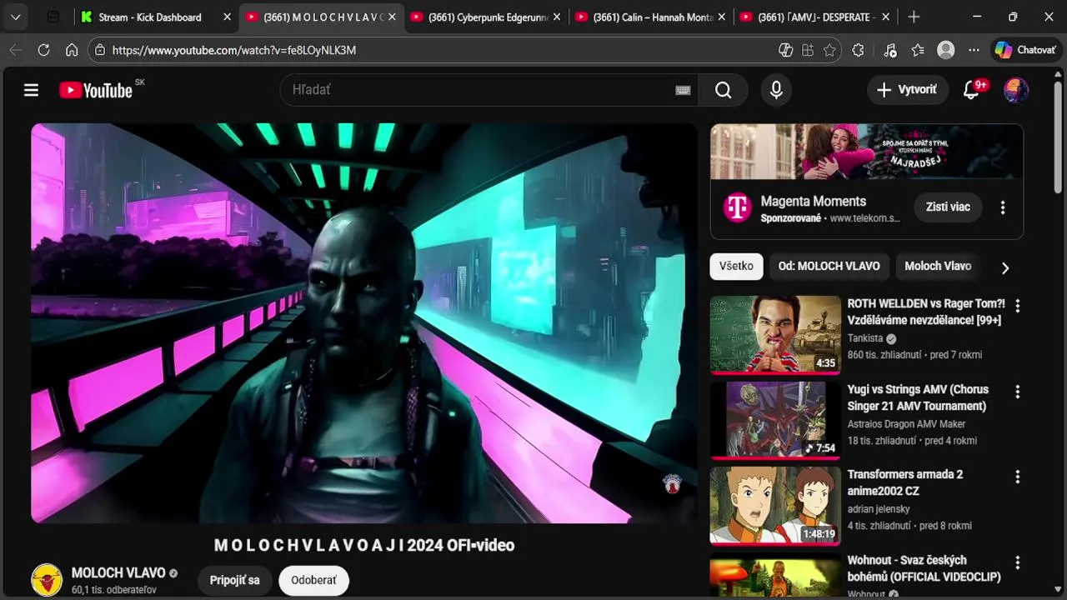
Task: Show more filter chips with right arrow
Action: tap(1004, 267)
